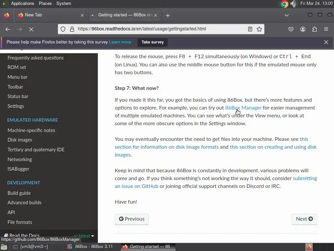Go to Menu bar docs page
Viewport: 334px width, 251px height.
(x=18, y=77)
